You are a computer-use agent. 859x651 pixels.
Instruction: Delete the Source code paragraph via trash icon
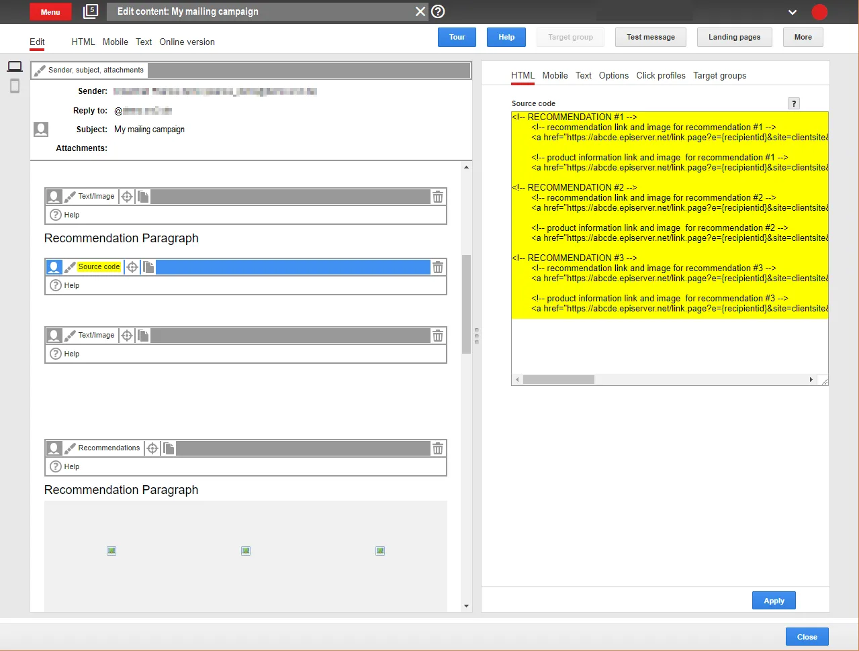point(438,267)
